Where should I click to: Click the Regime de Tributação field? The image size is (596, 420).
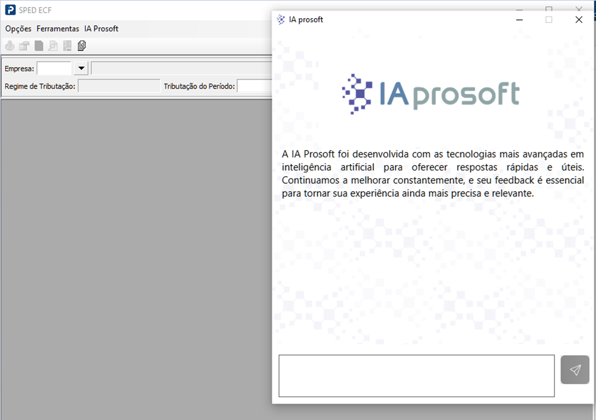119,86
